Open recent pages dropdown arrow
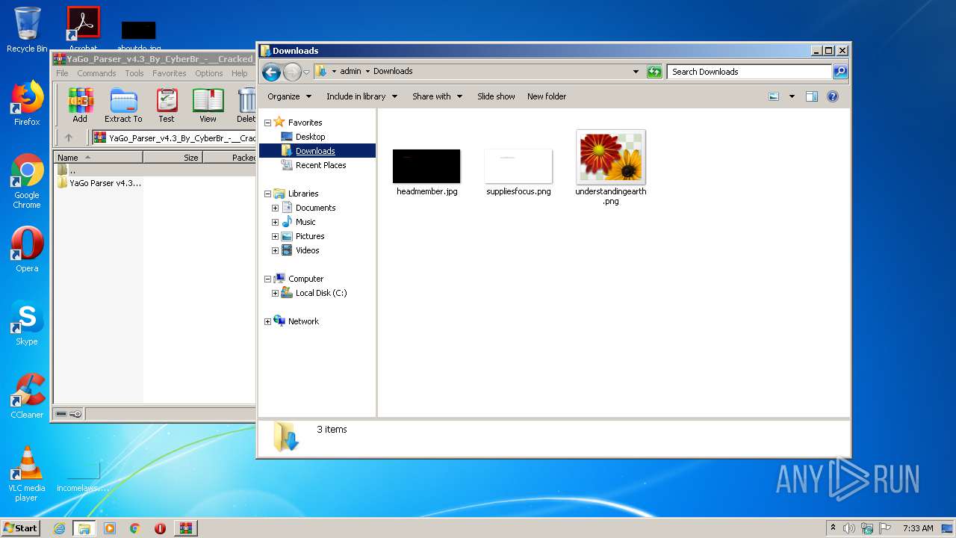This screenshot has height=538, width=956. 306,72
